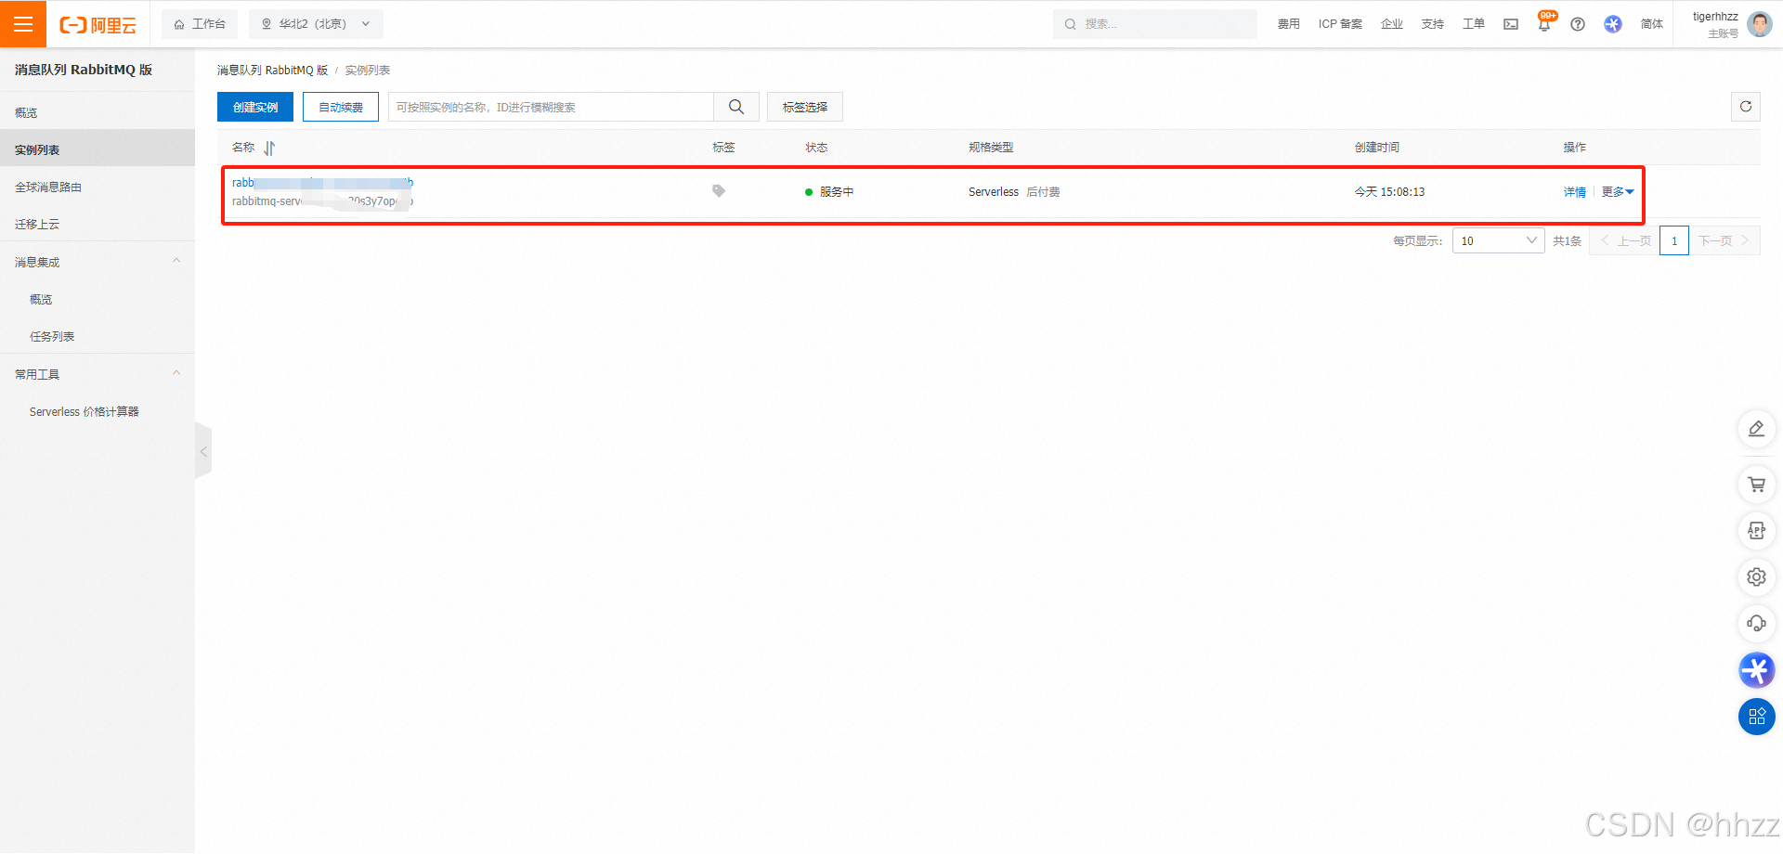Open ICP 备案 in top navigation

(1340, 24)
